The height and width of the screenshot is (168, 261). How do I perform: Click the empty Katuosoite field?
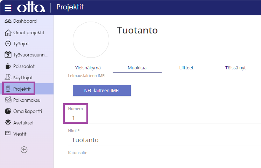click(x=164, y=162)
